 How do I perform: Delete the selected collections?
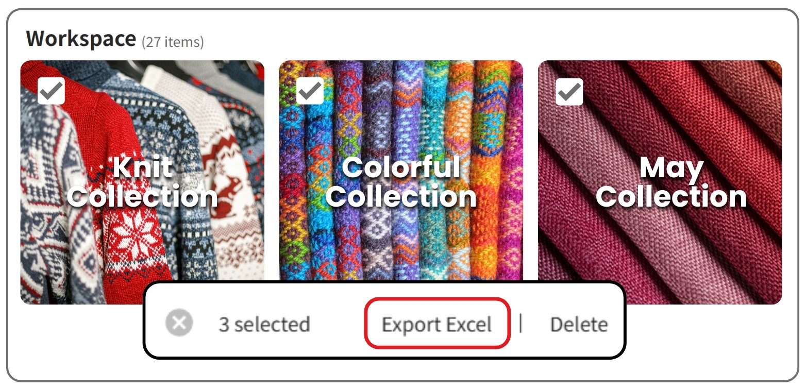pyautogui.click(x=579, y=325)
